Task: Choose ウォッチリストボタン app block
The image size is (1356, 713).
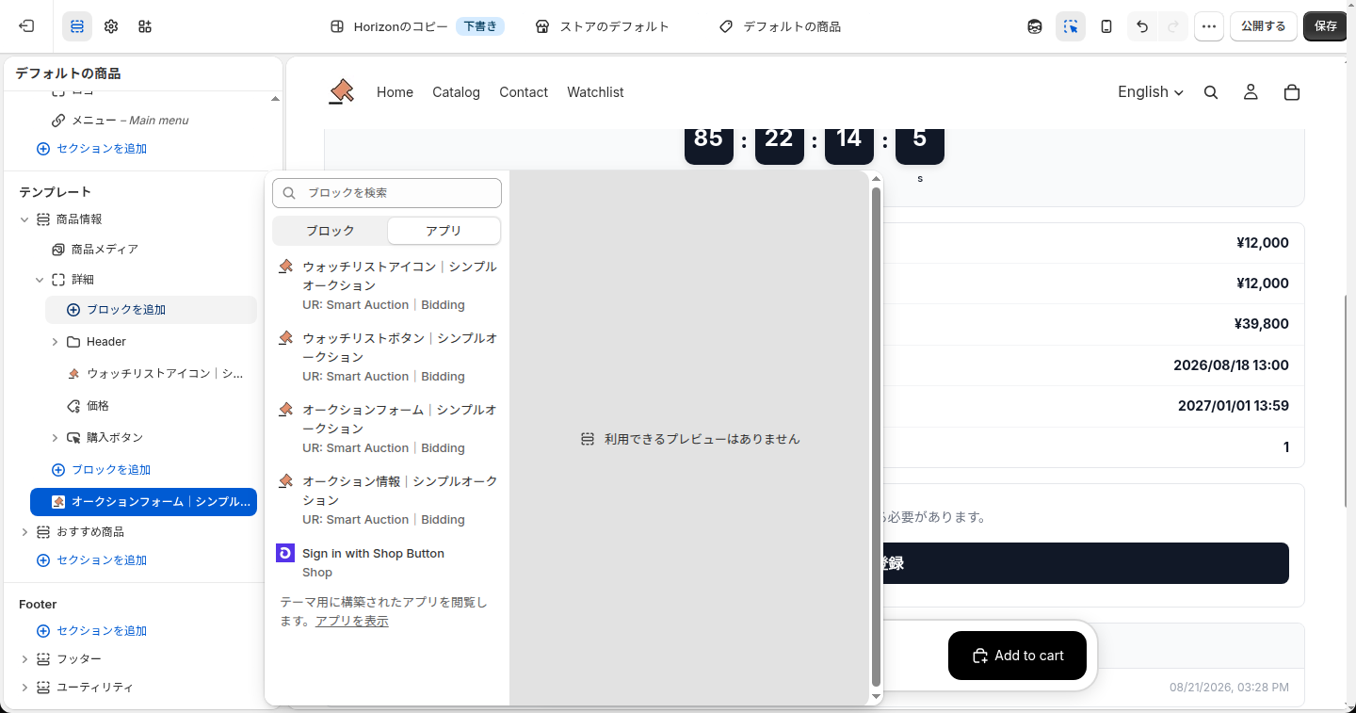Action: point(387,357)
